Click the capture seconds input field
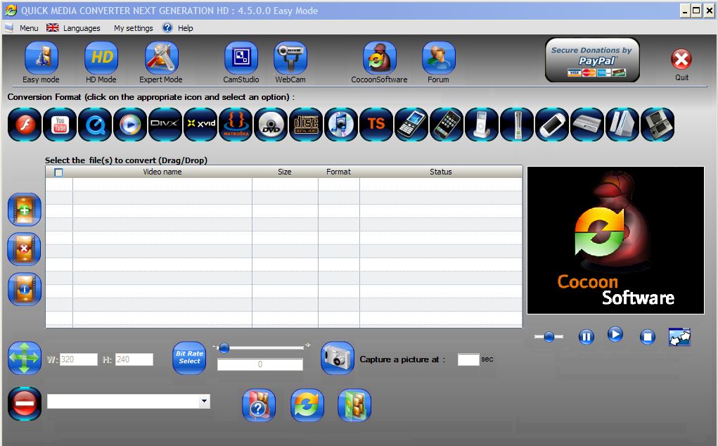 pos(468,359)
